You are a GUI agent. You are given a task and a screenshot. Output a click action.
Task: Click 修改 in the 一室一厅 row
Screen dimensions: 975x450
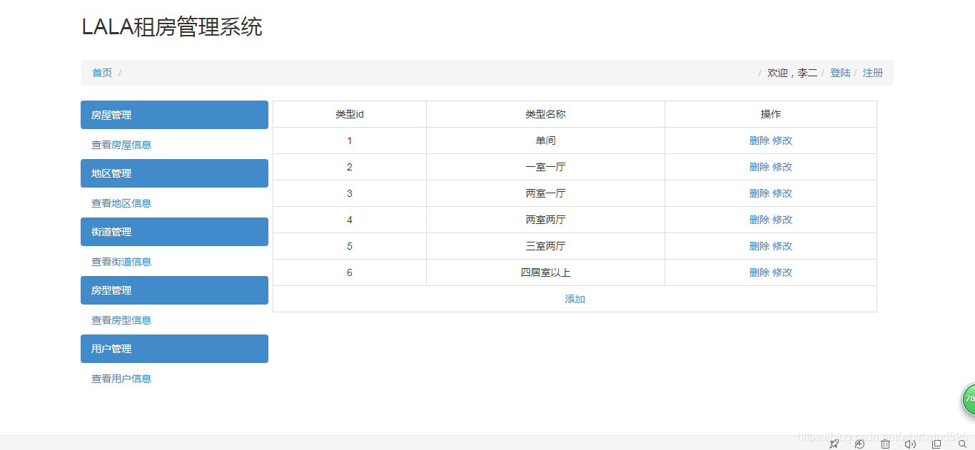(782, 167)
